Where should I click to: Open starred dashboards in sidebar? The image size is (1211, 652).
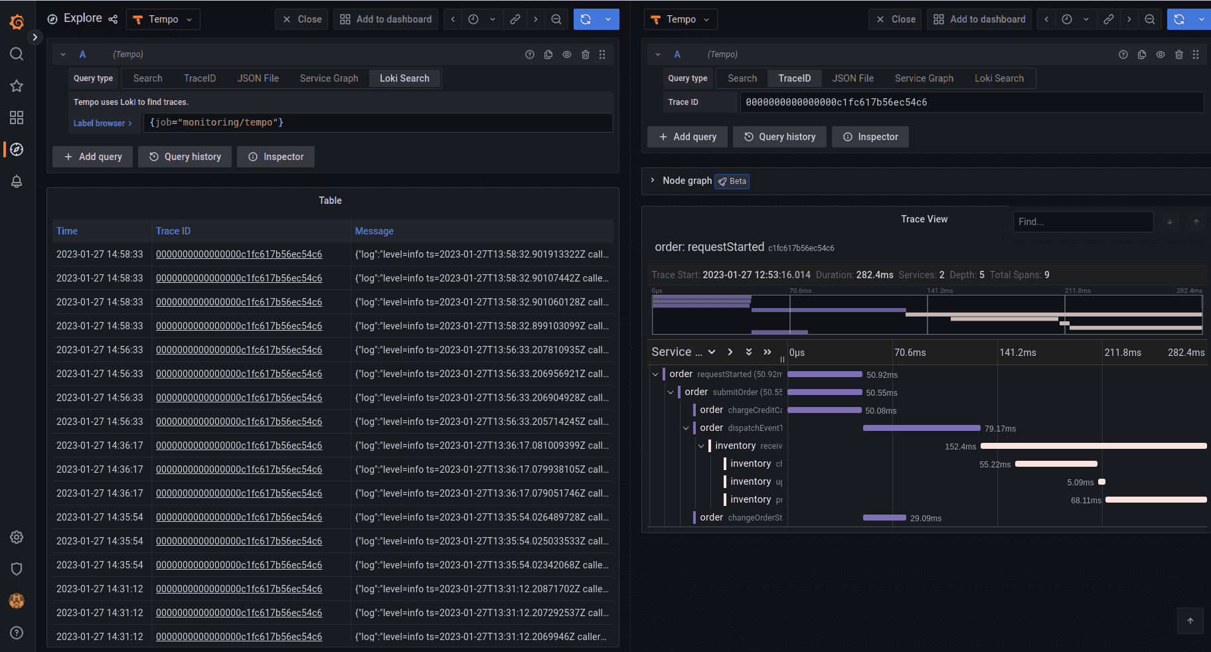[17, 86]
